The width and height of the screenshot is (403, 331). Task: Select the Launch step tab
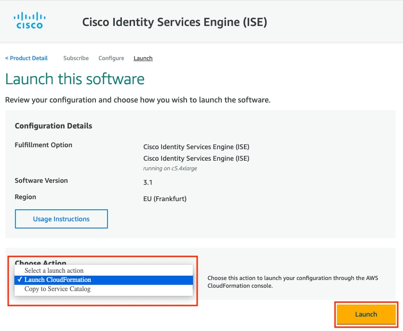pos(143,58)
